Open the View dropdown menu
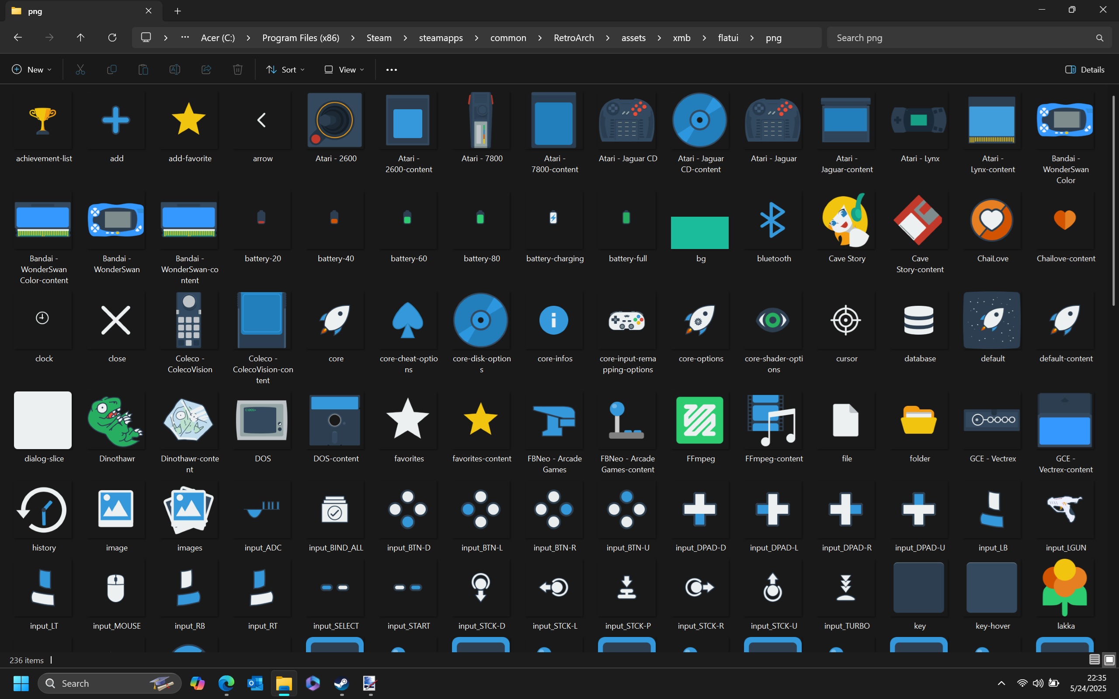 (344, 69)
